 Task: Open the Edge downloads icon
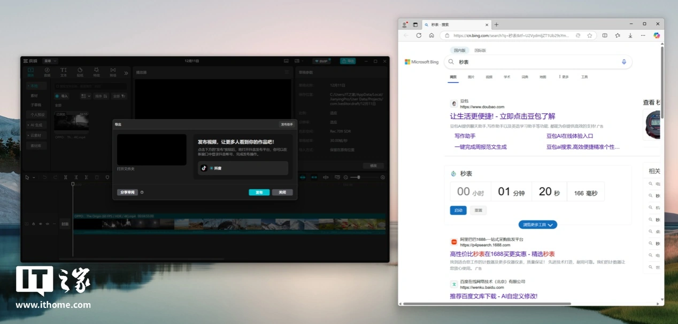click(x=630, y=35)
